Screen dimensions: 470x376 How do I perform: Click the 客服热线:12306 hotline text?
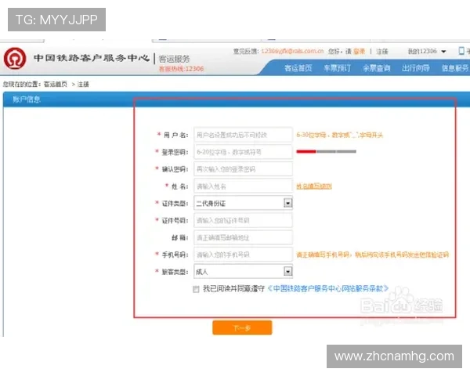click(x=182, y=69)
